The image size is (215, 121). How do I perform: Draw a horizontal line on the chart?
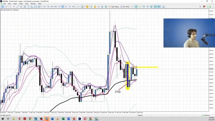(x=14, y=7)
